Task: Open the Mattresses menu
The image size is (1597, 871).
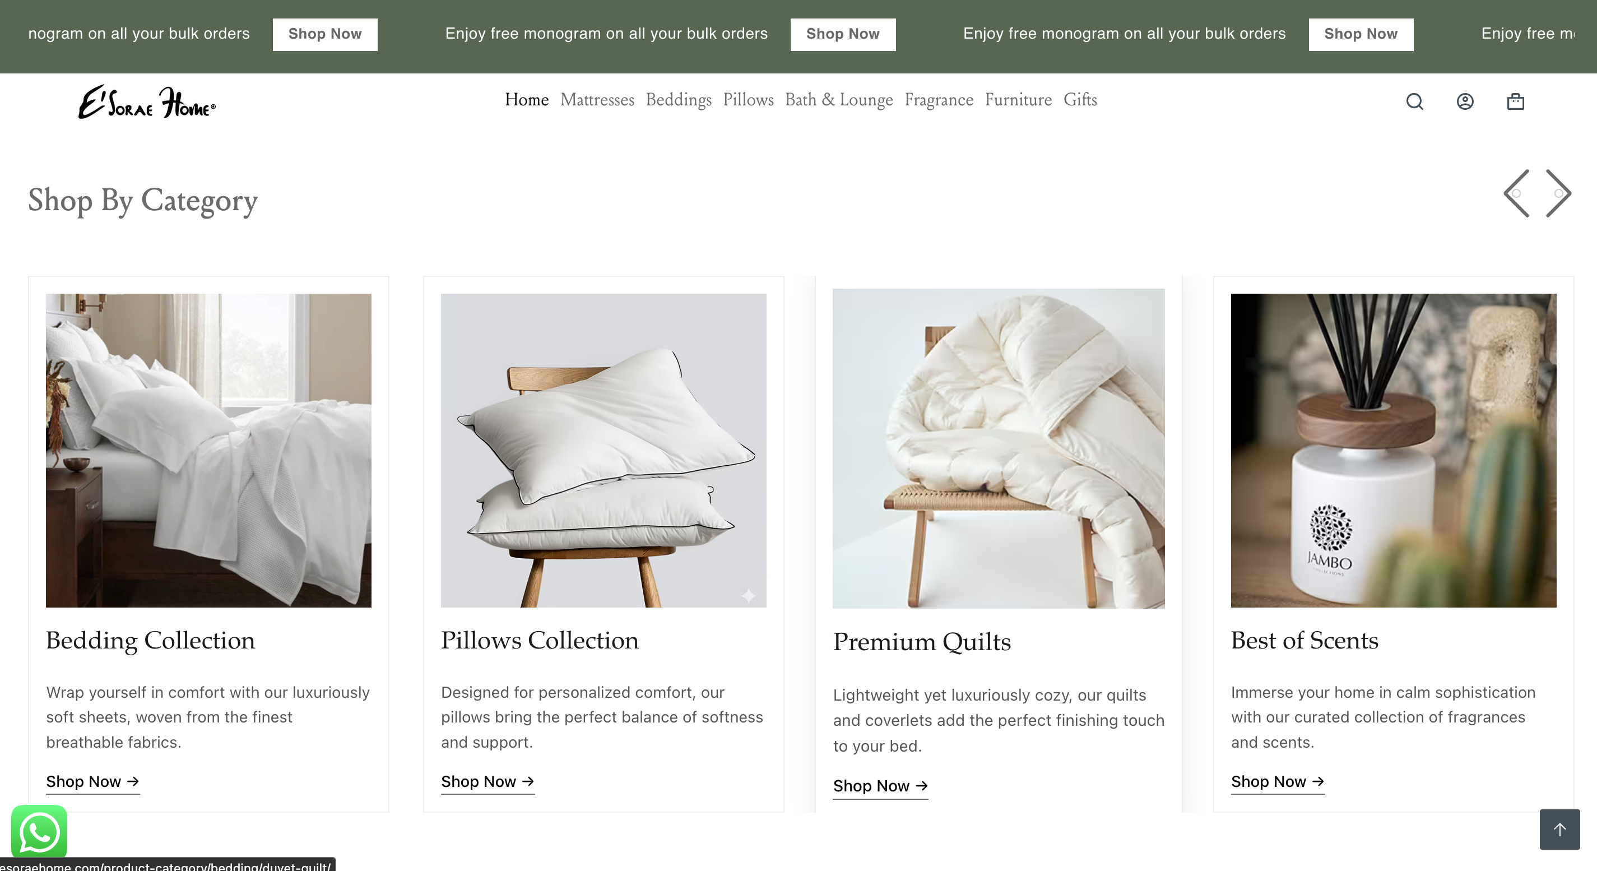Action: [x=597, y=100]
